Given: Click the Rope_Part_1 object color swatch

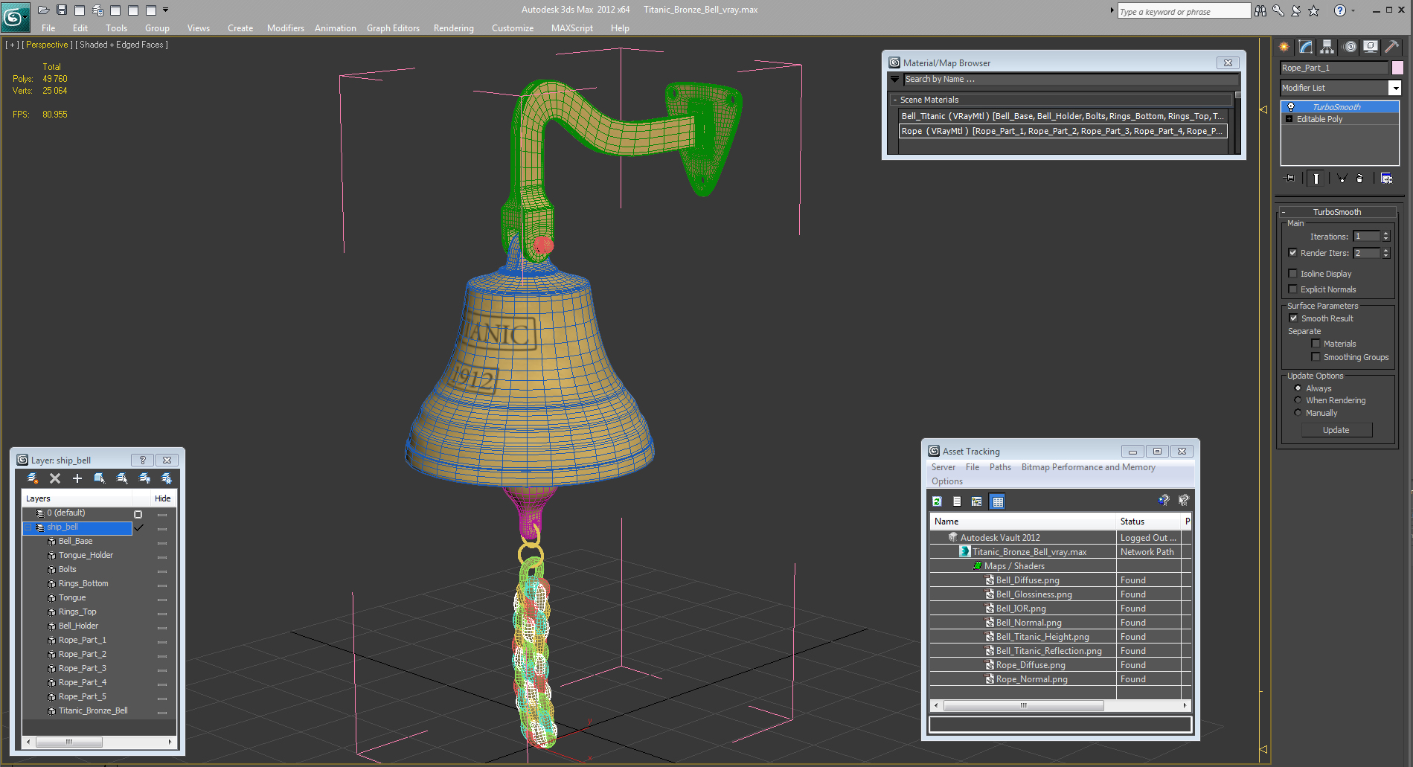Looking at the screenshot, I should point(1397,68).
